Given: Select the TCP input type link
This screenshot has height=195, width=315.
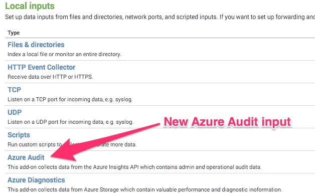Looking at the screenshot, I should tap(14, 90).
